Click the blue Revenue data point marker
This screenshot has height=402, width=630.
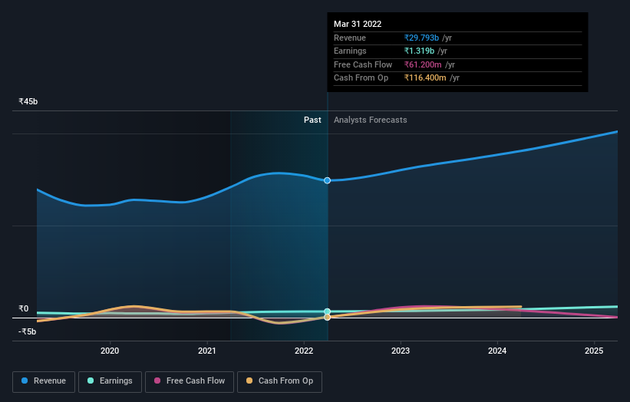(x=327, y=181)
